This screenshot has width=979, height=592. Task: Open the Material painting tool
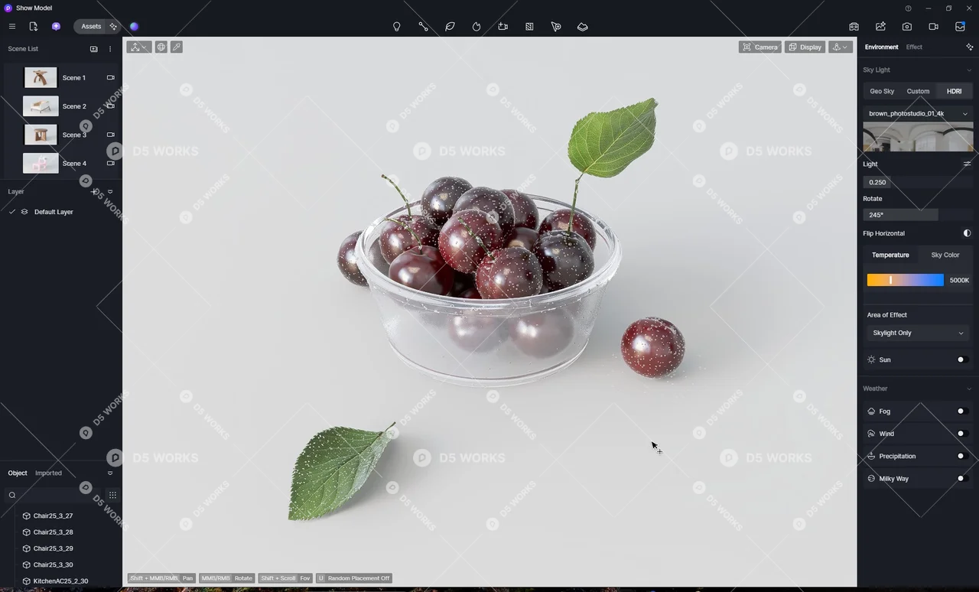click(529, 27)
